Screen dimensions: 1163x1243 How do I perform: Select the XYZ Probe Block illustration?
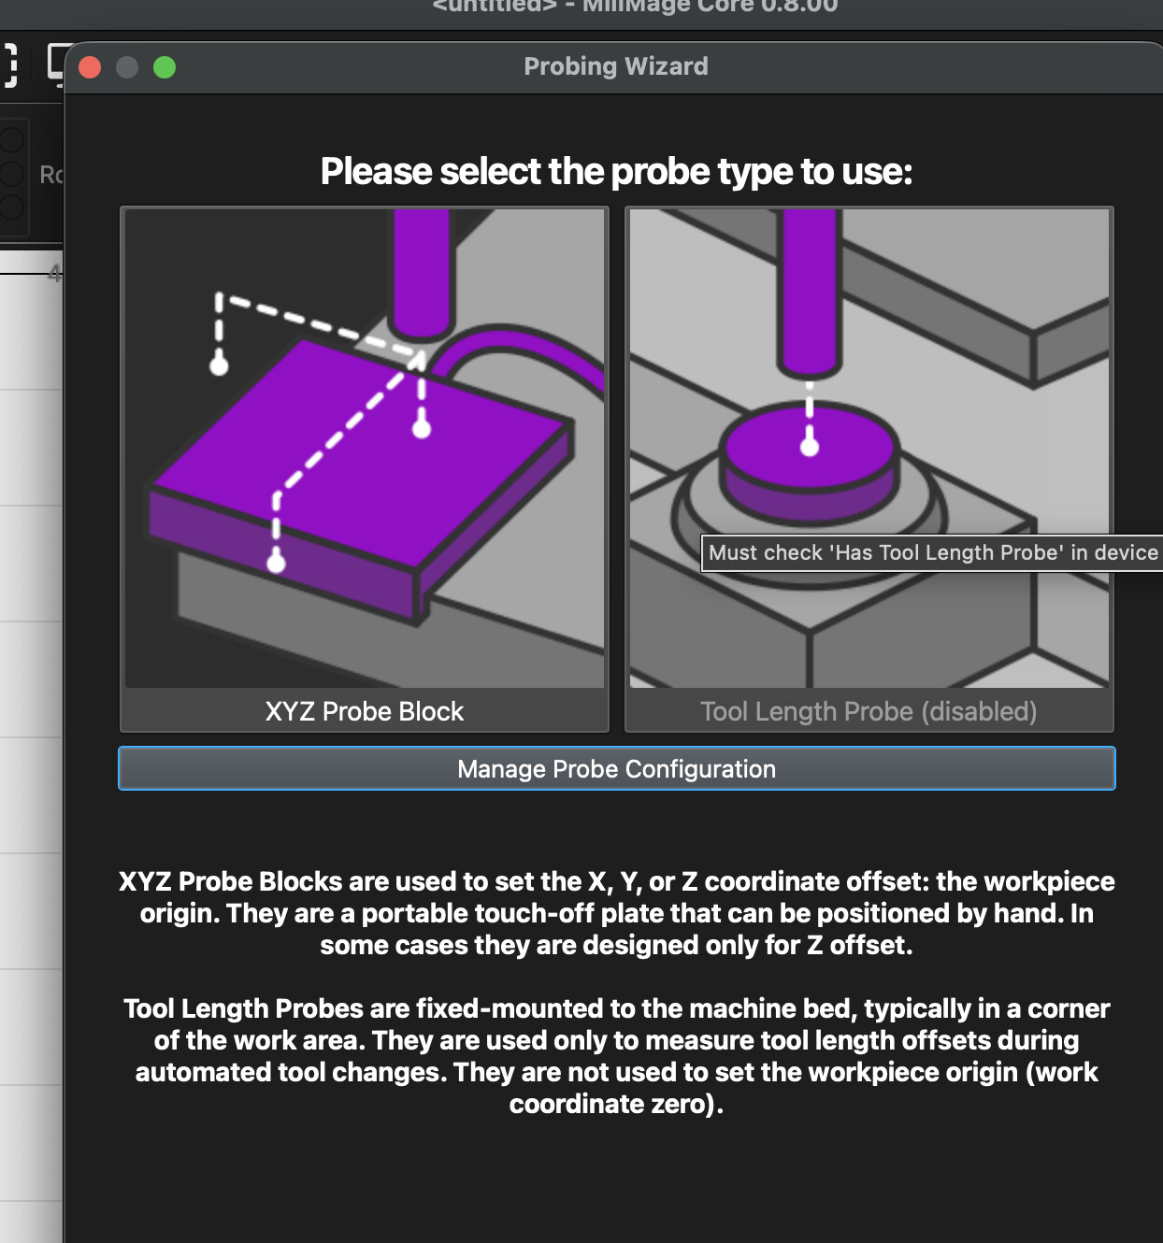[x=365, y=449]
